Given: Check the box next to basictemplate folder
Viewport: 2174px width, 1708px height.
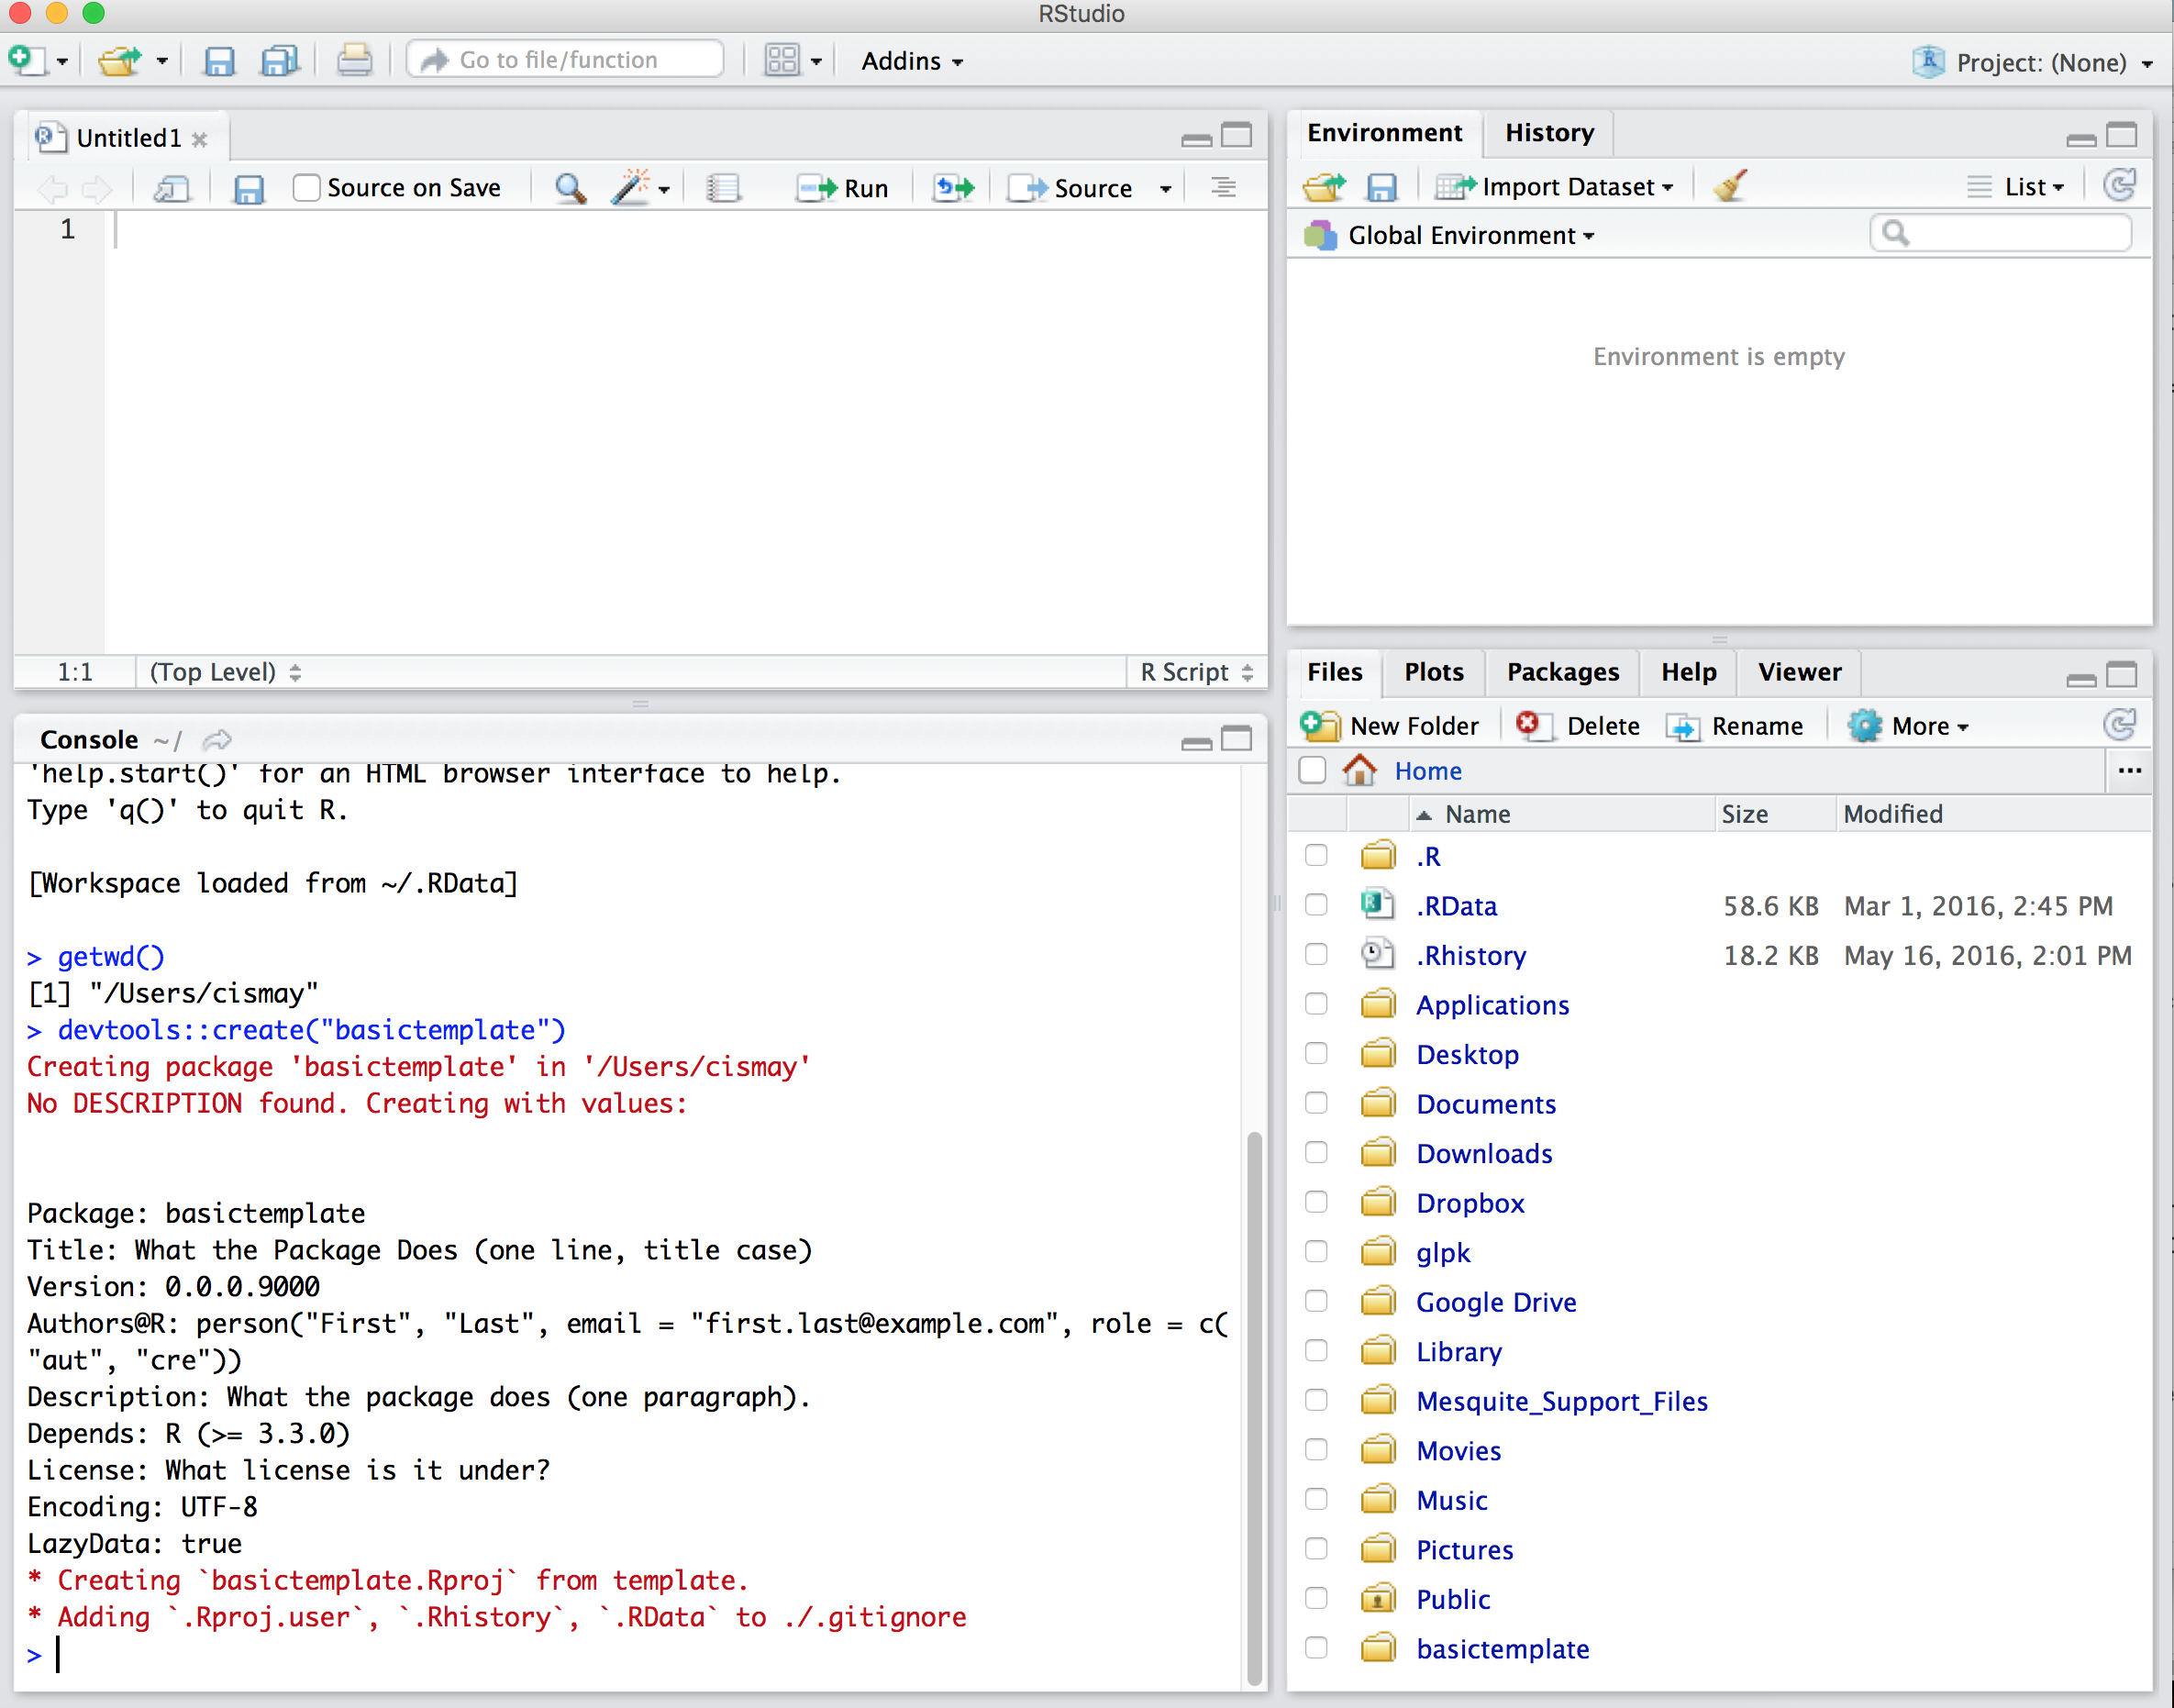Looking at the screenshot, I should pyautogui.click(x=1316, y=1648).
